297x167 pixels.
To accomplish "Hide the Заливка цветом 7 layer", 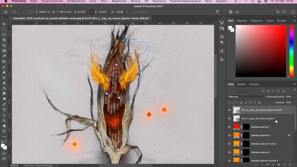I will click(x=229, y=127).
